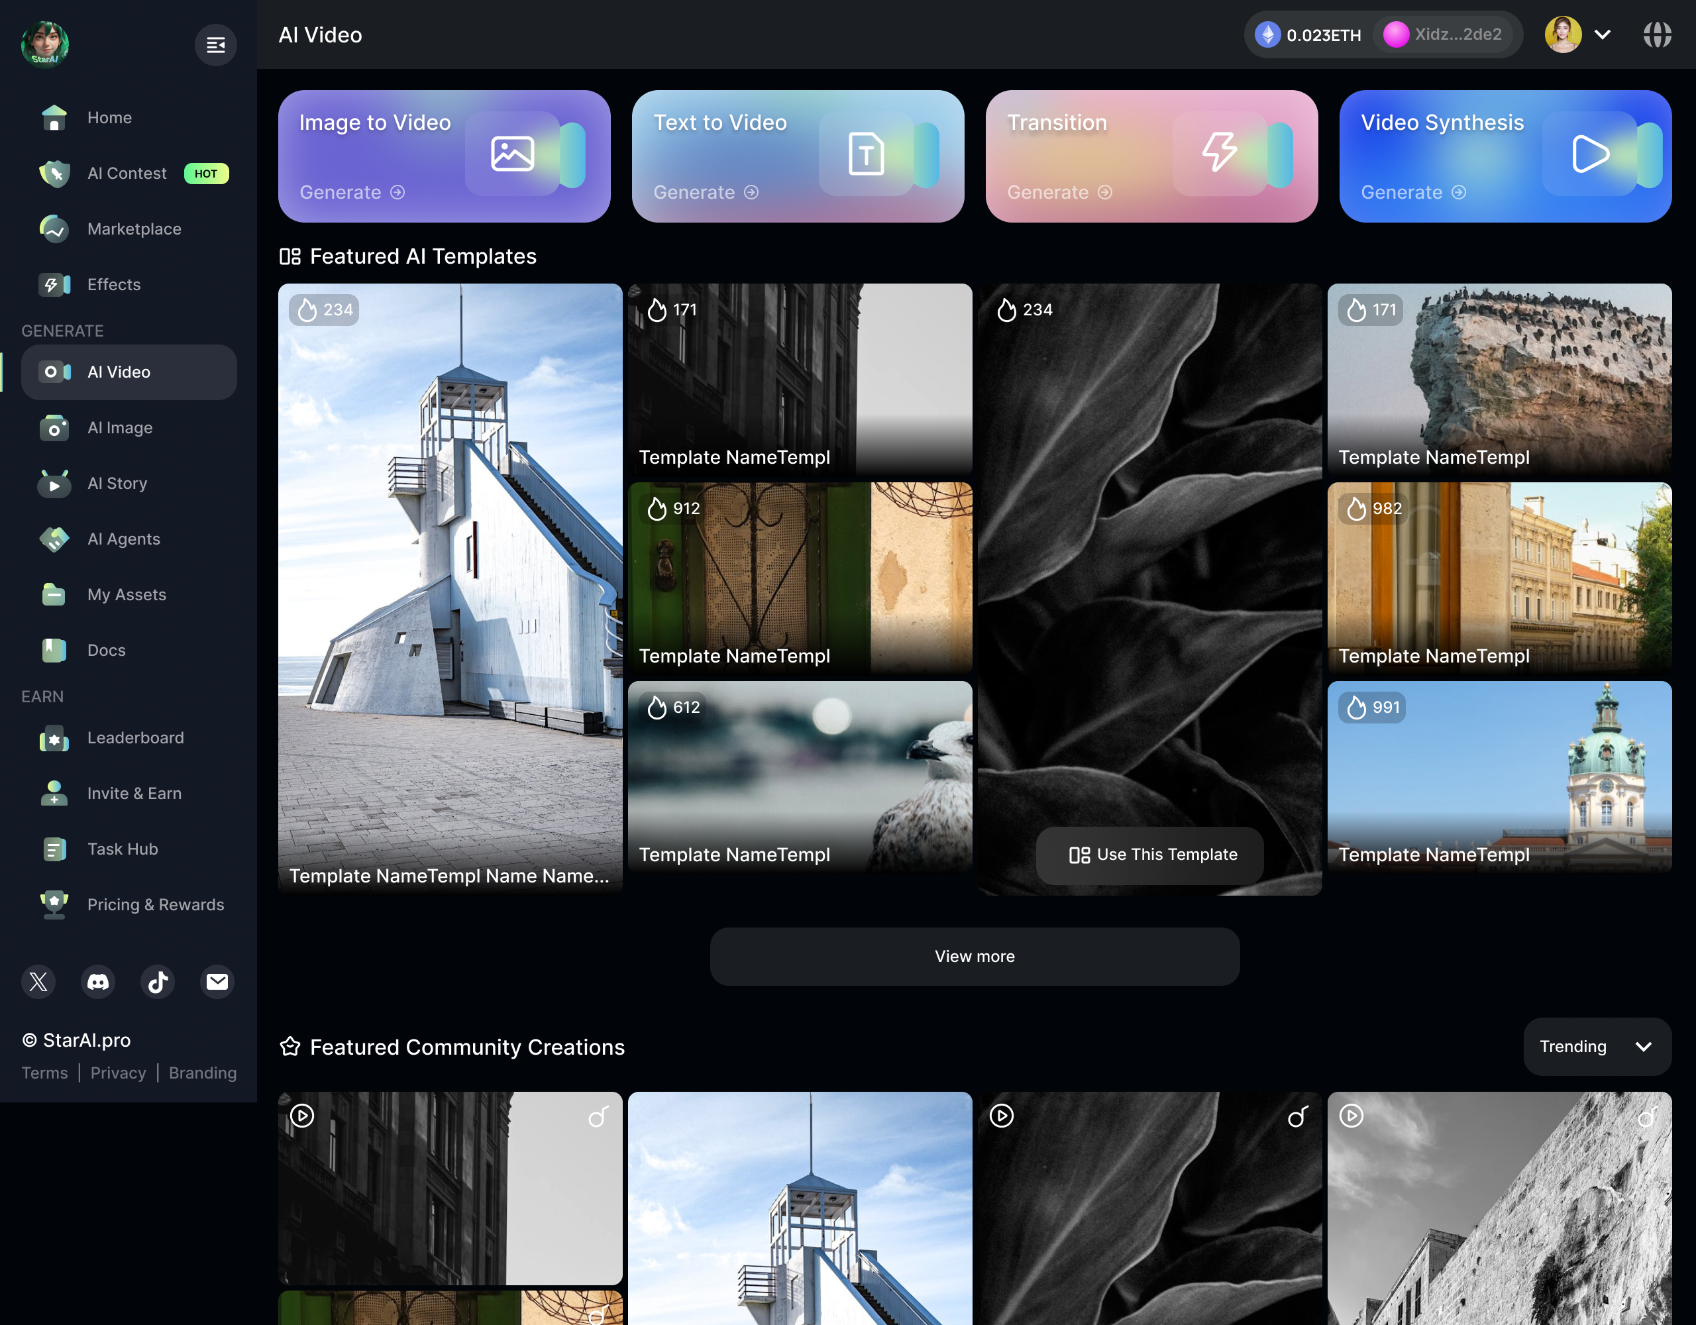
Task: Open the language globe icon
Action: click(x=1656, y=35)
